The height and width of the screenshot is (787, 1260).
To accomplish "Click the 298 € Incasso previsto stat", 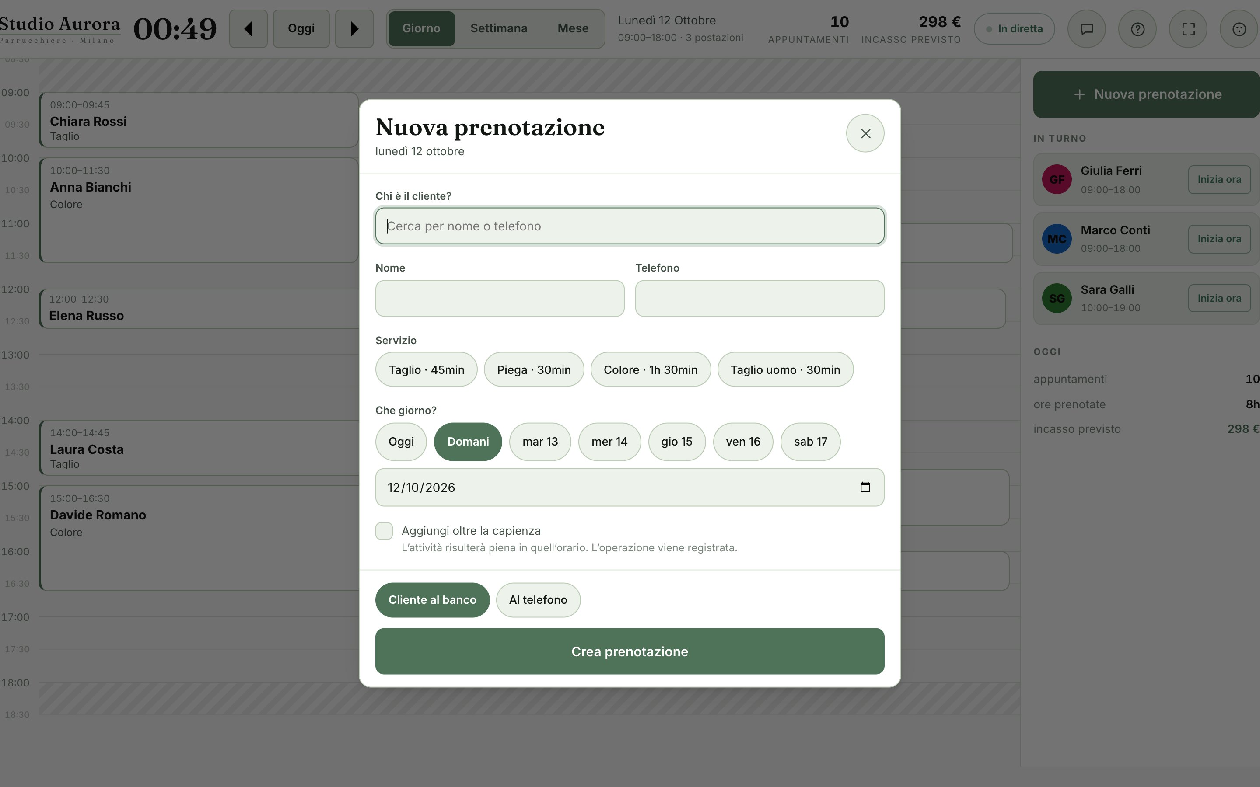I will pos(911,29).
